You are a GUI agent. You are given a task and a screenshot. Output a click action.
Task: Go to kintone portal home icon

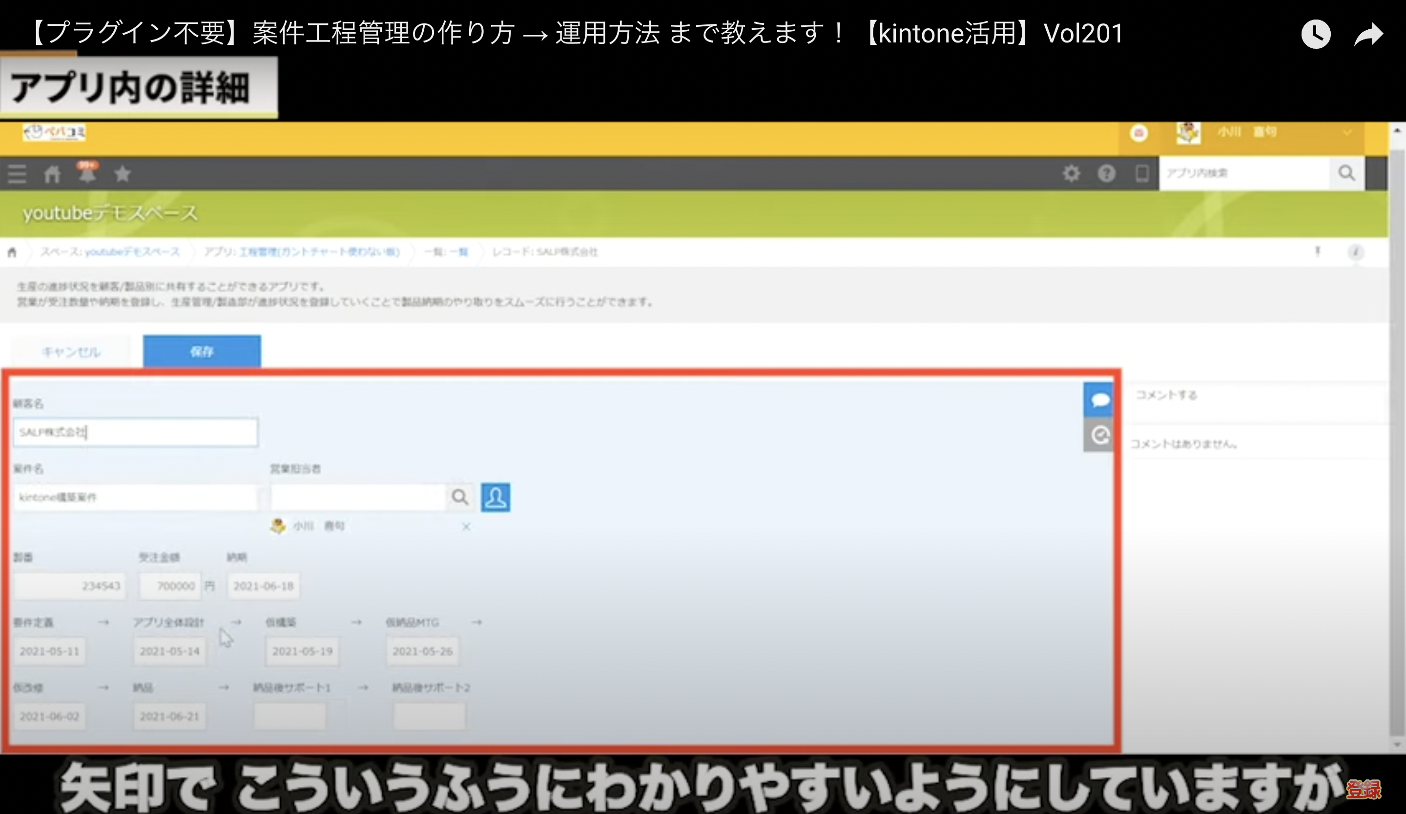[52, 174]
